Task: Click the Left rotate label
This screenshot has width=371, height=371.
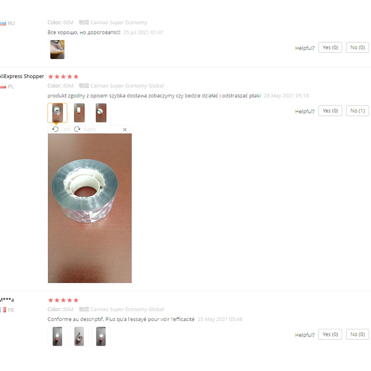Action: (x=65, y=129)
